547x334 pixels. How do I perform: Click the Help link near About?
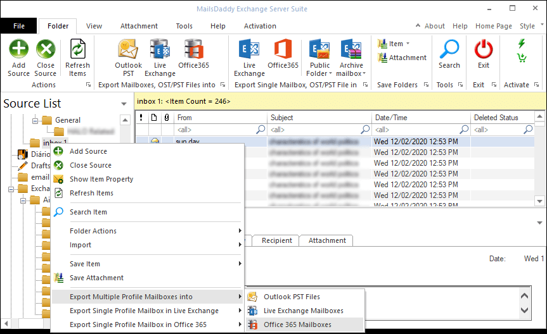(460, 26)
